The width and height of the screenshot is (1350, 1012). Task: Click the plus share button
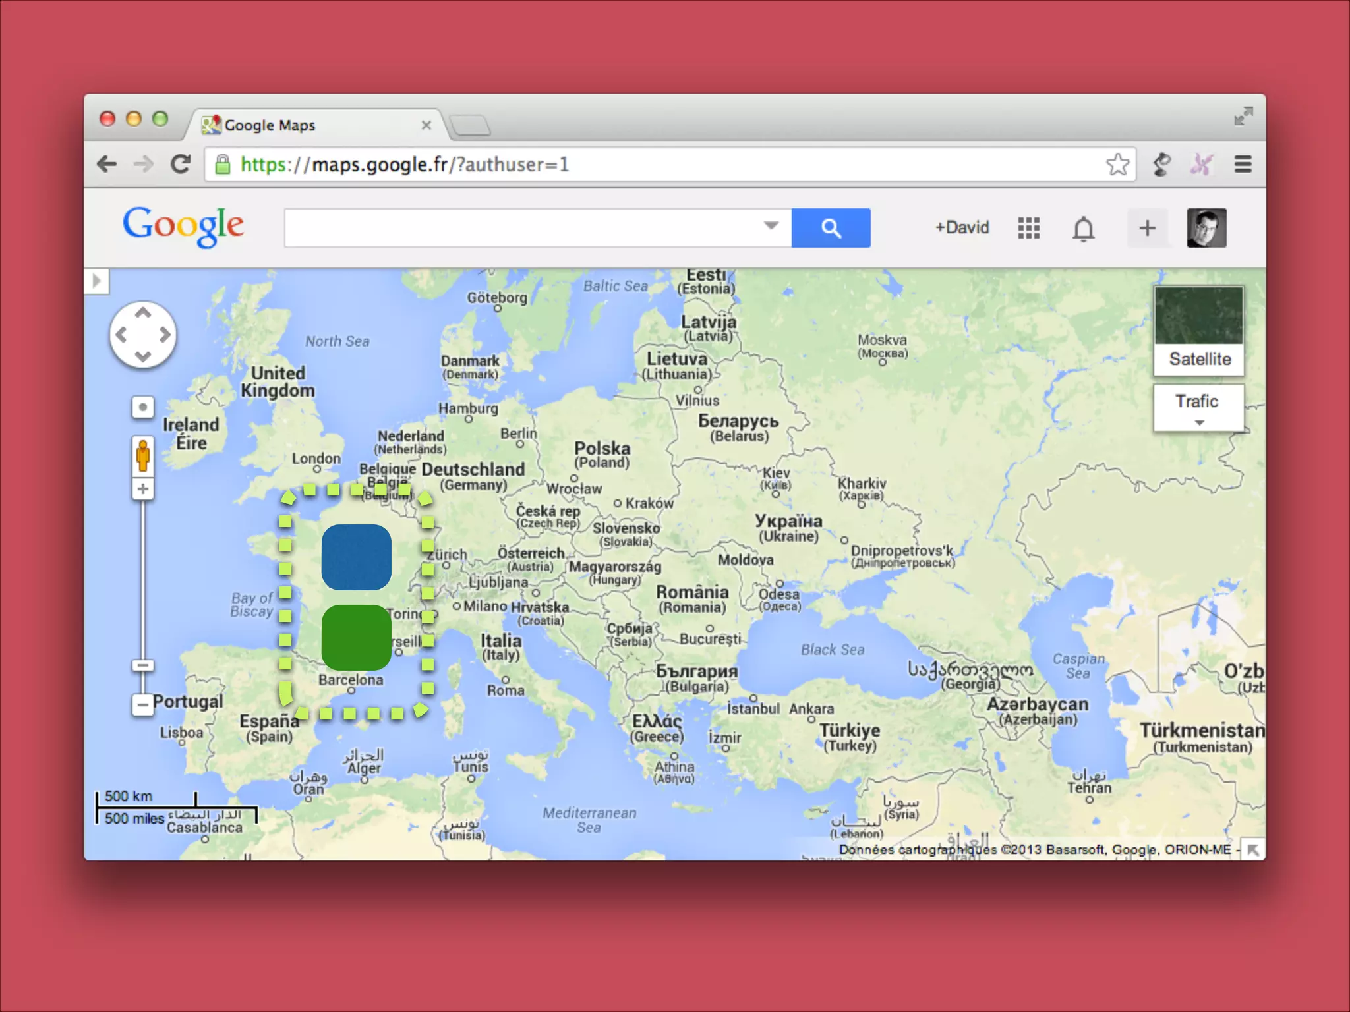[1147, 228]
